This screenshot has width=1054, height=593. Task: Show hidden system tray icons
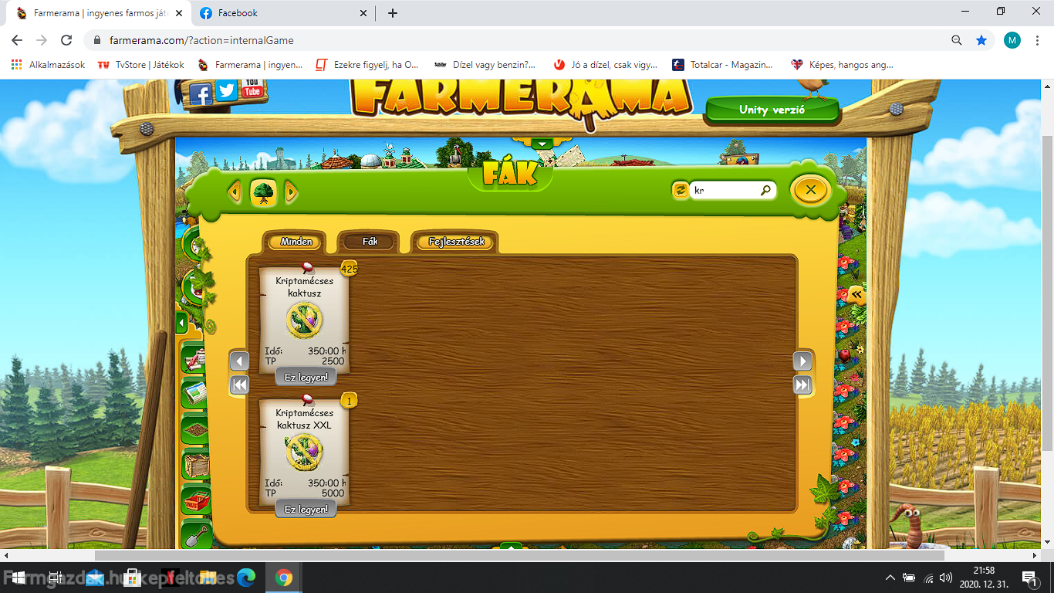coord(890,578)
